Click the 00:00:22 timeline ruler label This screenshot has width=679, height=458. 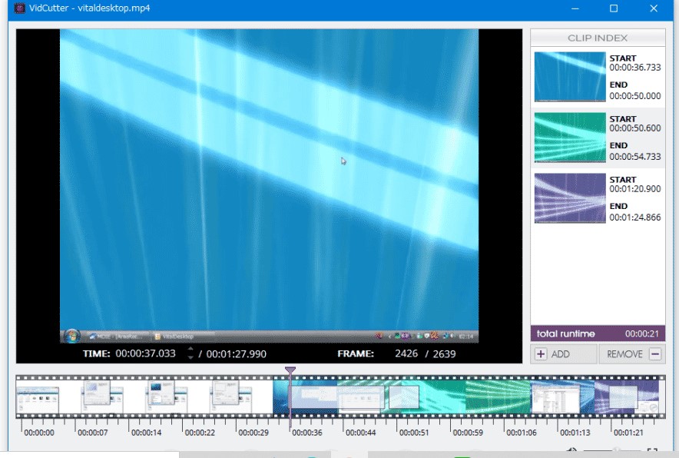(x=200, y=433)
